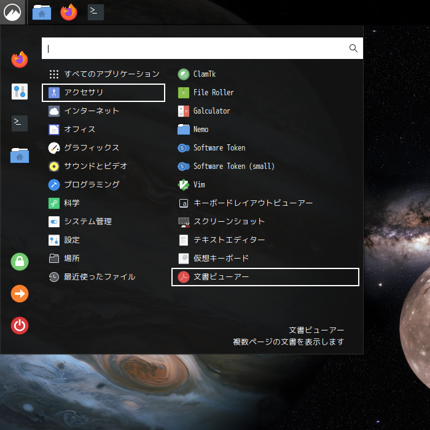The image size is (430, 430).
Task: Launch ClamTk antivirus application
Action: [204, 74]
